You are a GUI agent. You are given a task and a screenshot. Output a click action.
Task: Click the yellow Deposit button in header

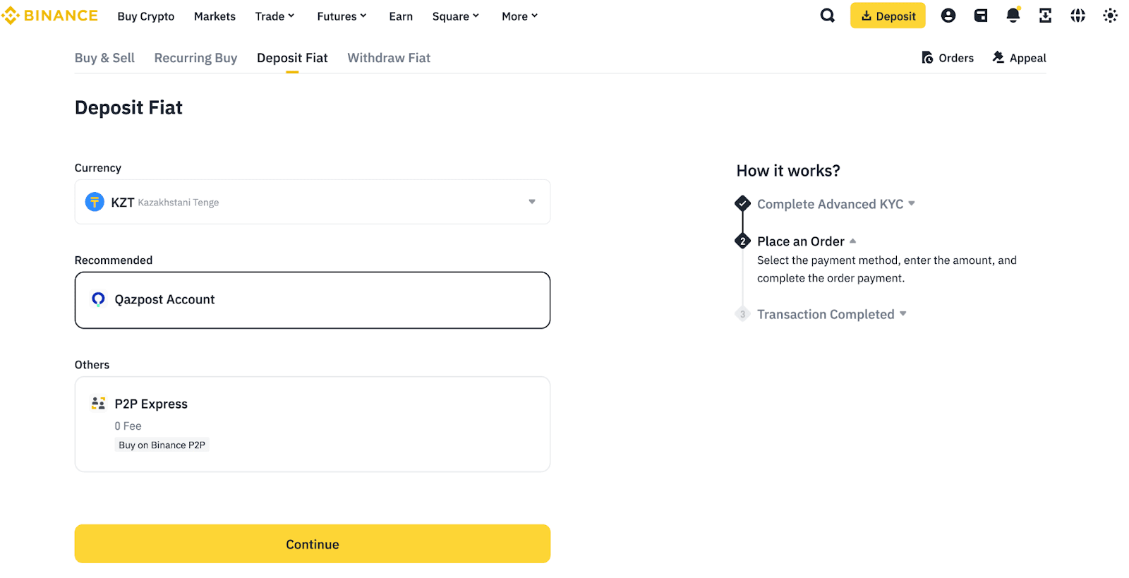tap(887, 16)
